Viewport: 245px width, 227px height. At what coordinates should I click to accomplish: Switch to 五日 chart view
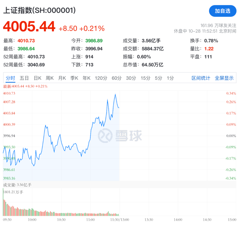click(24, 78)
